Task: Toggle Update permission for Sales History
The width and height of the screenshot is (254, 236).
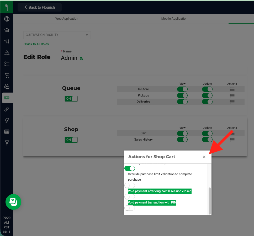Action: (207, 140)
